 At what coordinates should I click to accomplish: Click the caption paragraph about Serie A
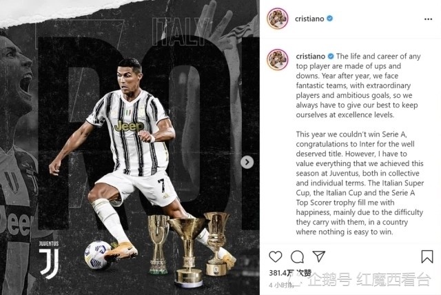tap(360, 183)
